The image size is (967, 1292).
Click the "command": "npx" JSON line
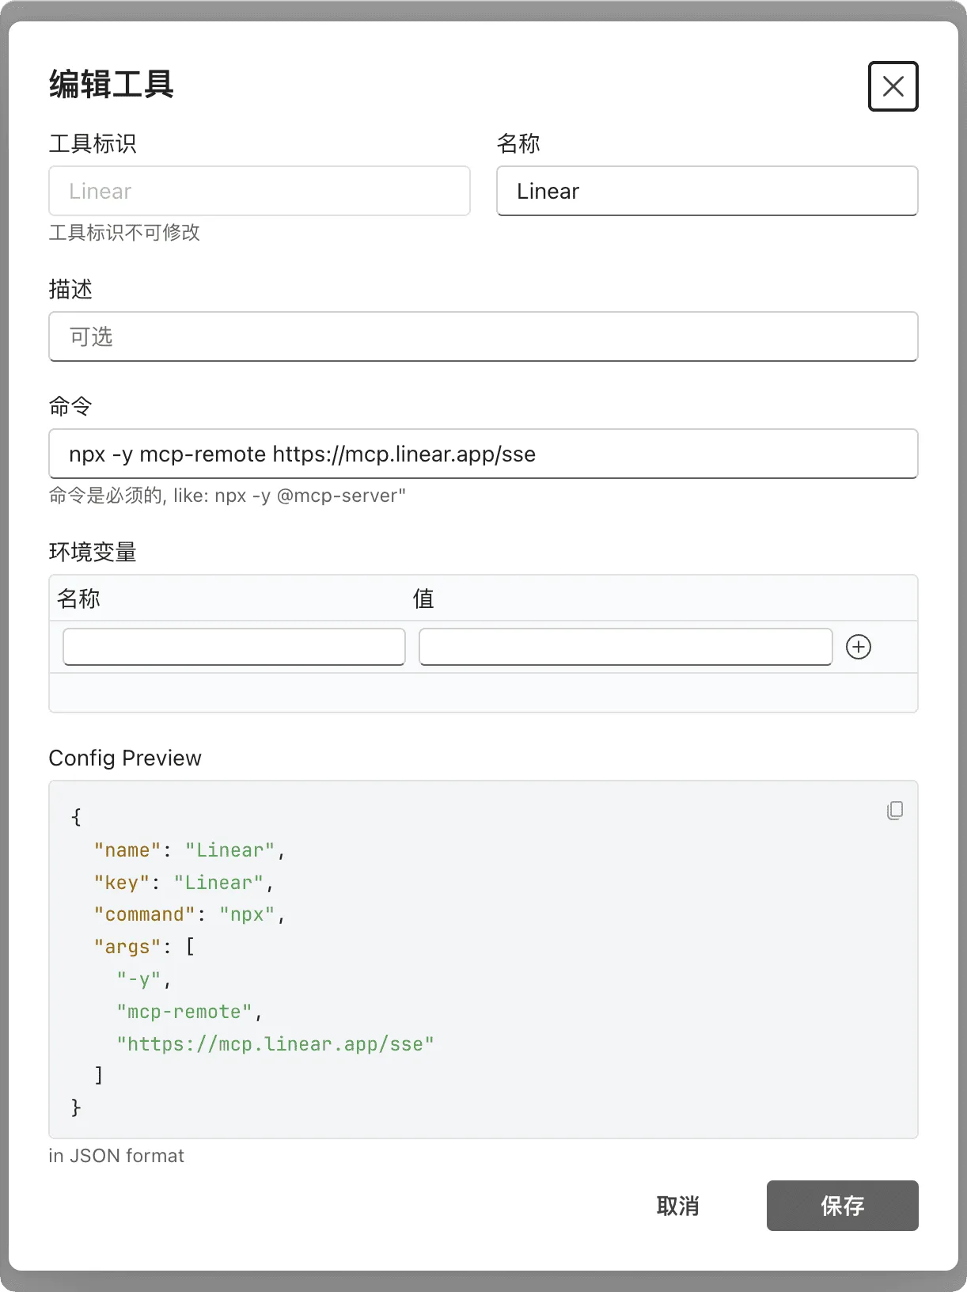(190, 914)
